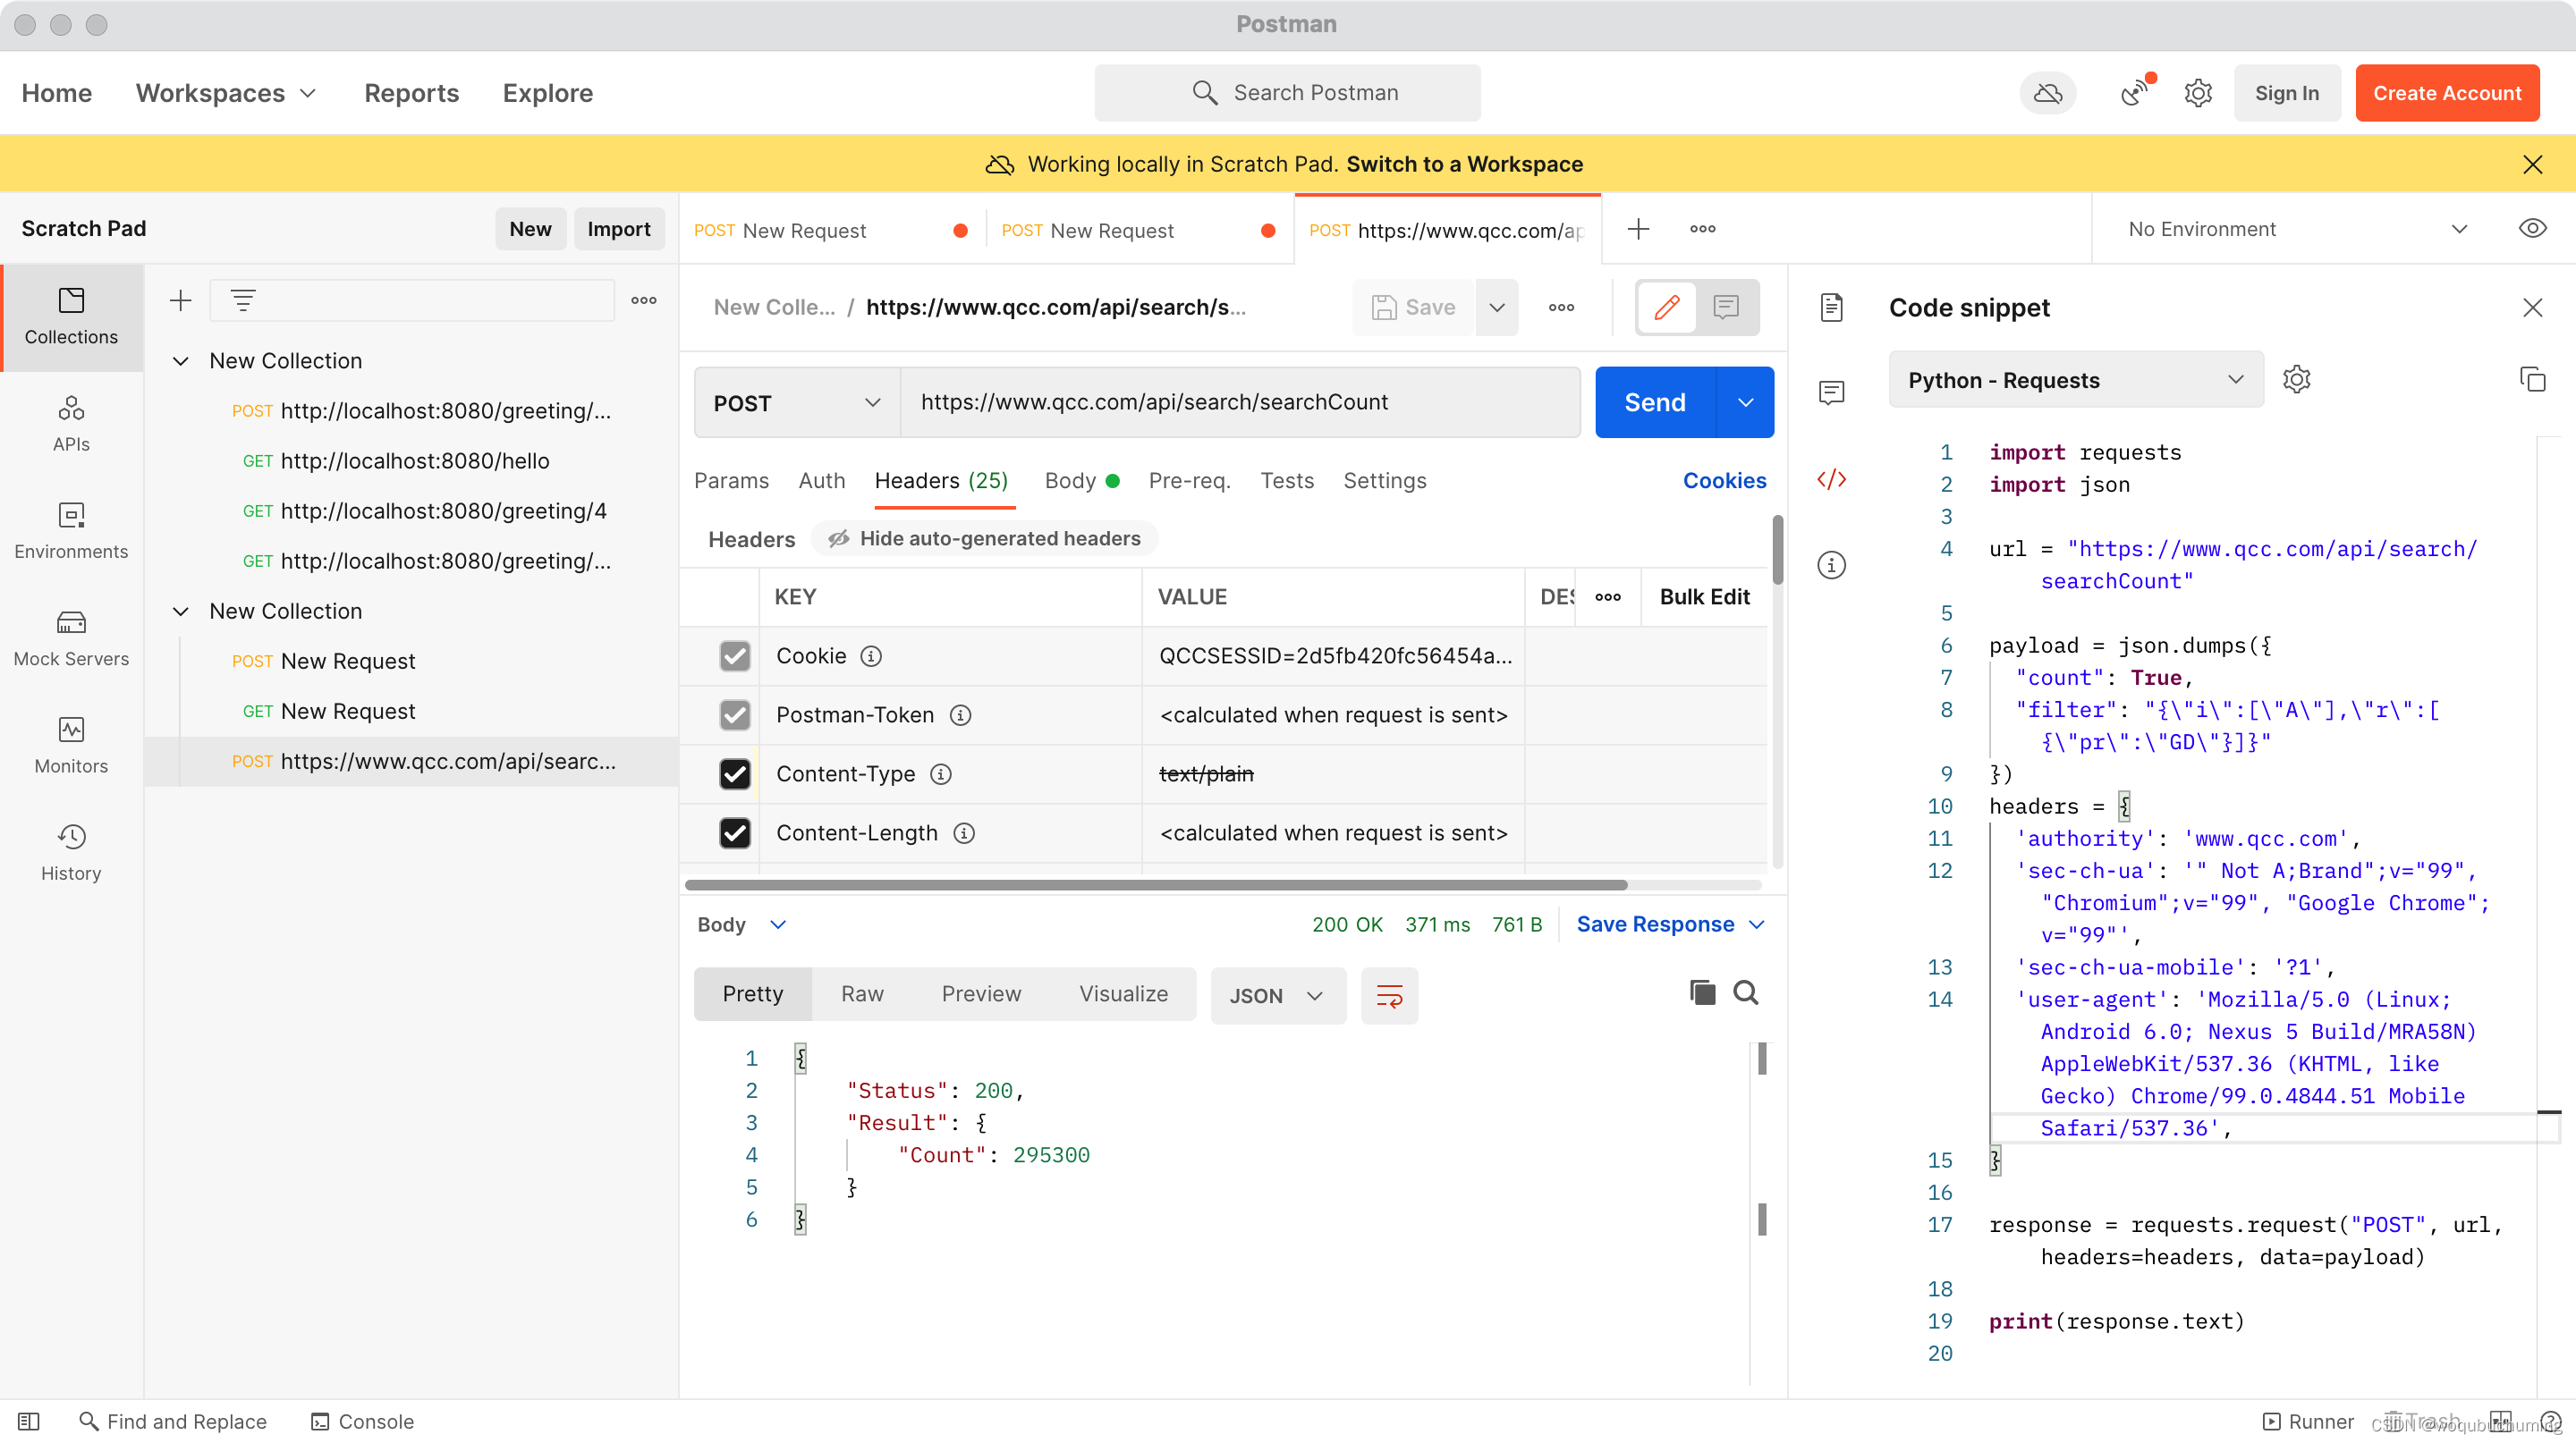
Task: Open Postman settings gear in header
Action: [2197, 93]
